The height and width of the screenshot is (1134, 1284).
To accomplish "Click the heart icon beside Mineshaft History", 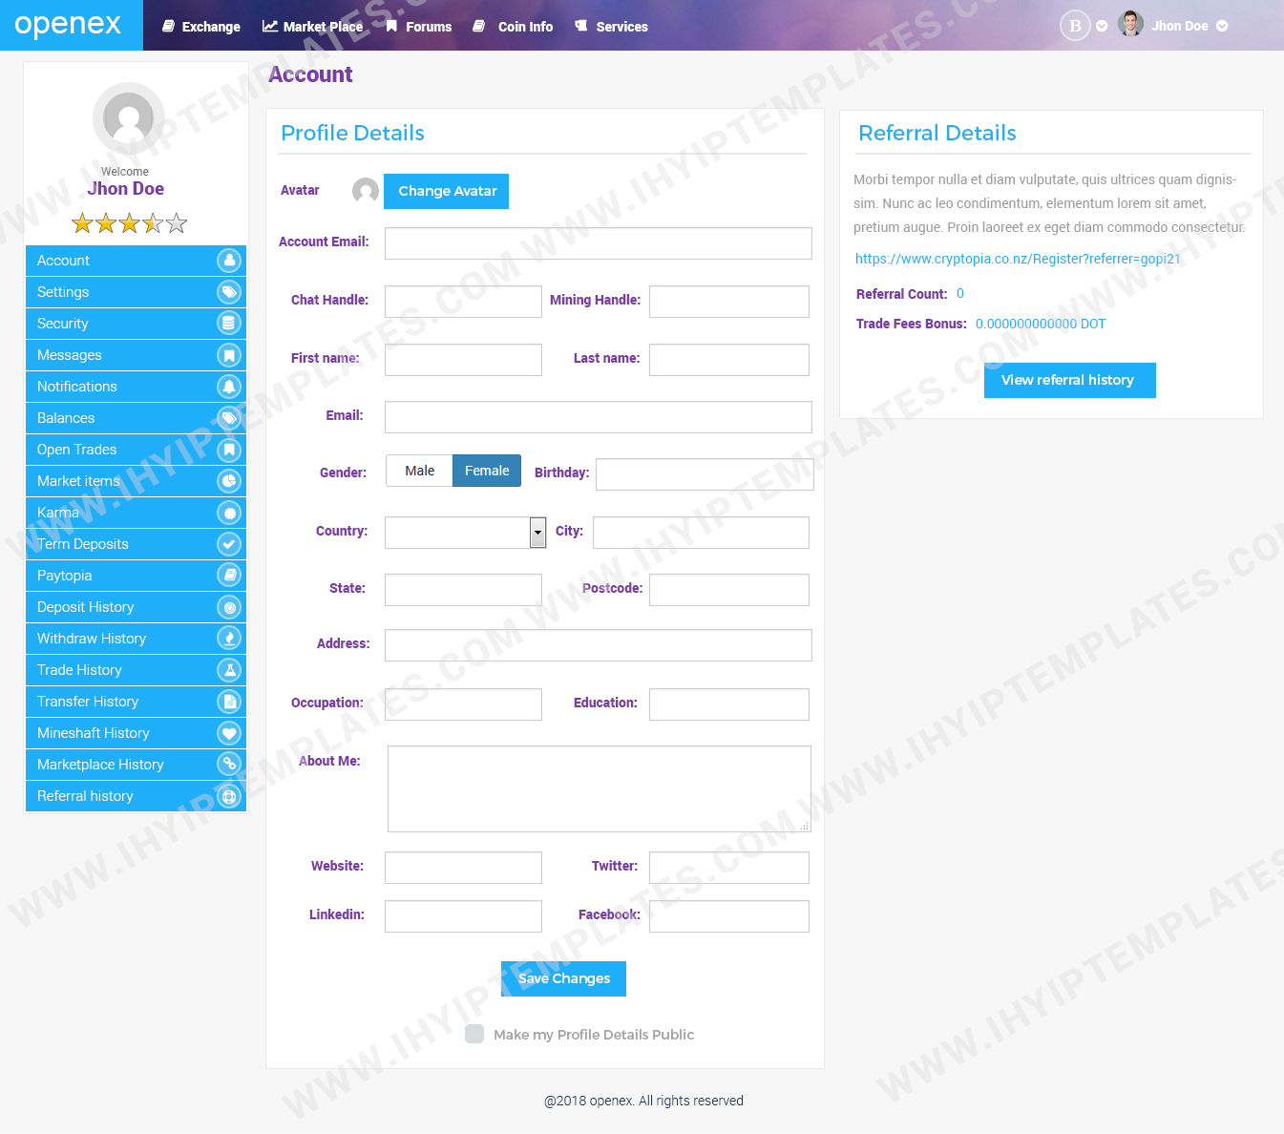I will 229,733.
